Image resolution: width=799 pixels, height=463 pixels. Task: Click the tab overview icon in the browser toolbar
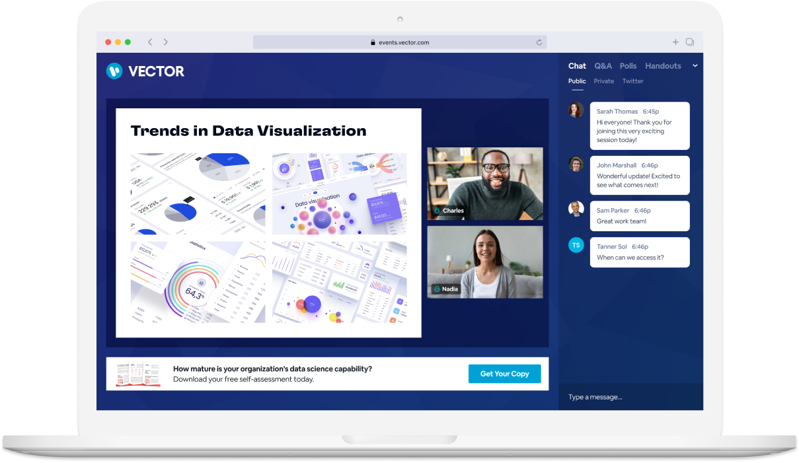tap(690, 42)
